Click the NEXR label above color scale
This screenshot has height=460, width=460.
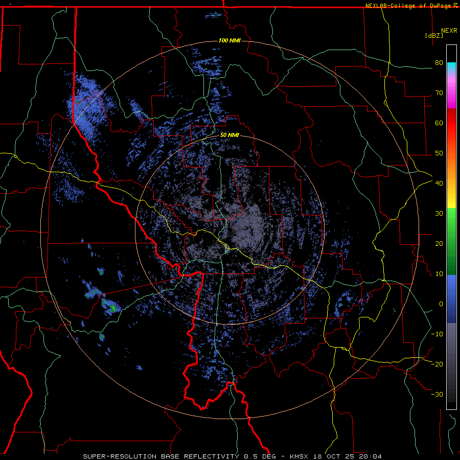[449, 31]
